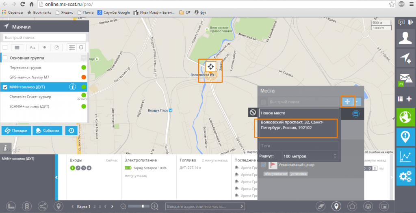
Task: Click the Маячки quick search field
Action: click(45, 38)
